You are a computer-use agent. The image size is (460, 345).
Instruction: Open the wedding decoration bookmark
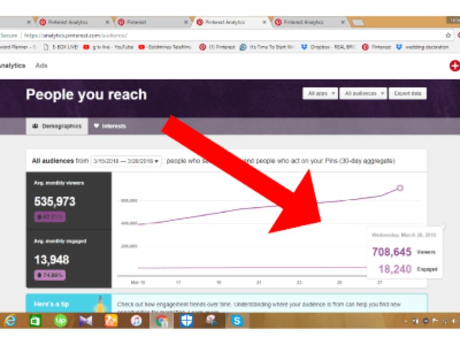click(422, 47)
